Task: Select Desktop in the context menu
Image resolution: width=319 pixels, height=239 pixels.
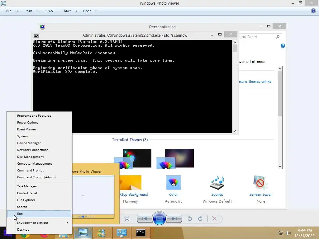Action: point(39,230)
